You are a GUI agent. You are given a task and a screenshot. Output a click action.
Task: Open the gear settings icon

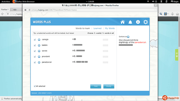pyautogui.click(x=146, y=22)
